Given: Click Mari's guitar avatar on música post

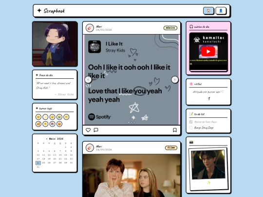Looking at the screenshot, I should (x=90, y=28).
